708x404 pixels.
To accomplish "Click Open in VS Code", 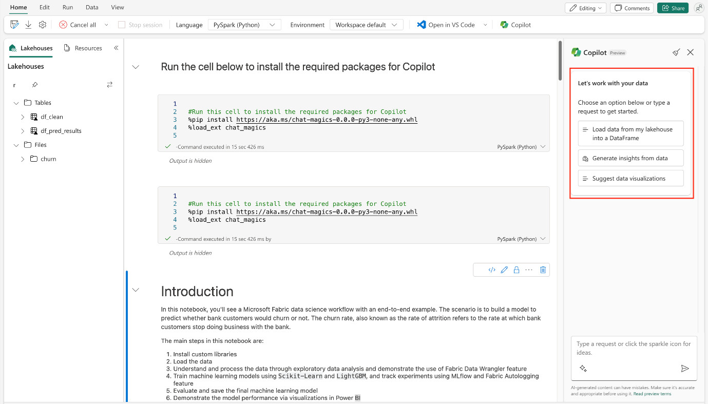I will 446,25.
